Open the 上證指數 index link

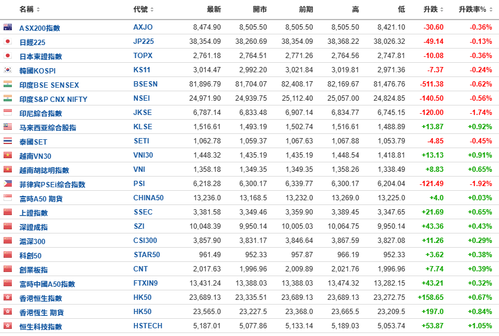tap(33, 213)
